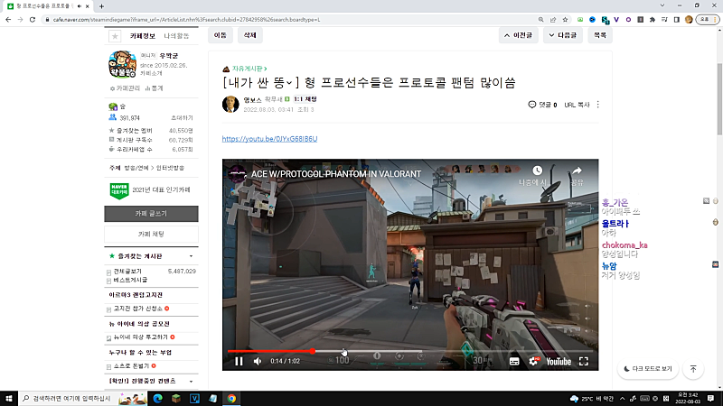Click 초대하기 invite link
Image resolution: width=723 pixels, height=406 pixels.
click(182, 118)
